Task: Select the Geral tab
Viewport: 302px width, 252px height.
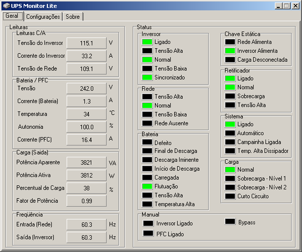Action: pos(11,16)
